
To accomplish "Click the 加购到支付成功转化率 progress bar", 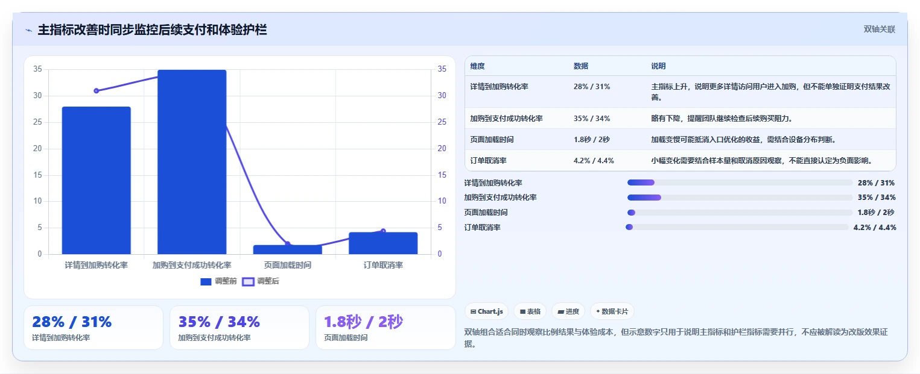I will (x=740, y=198).
